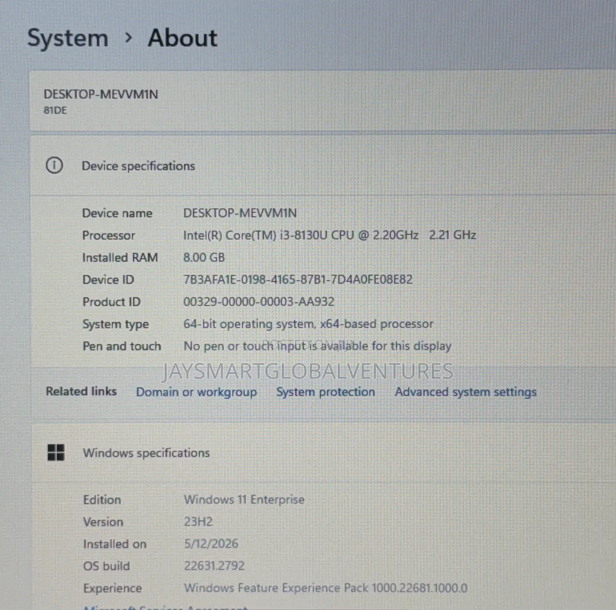Select the No pen or touch input text
616x610 pixels.
[x=317, y=346]
